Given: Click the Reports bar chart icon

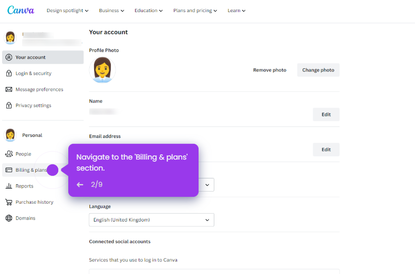Looking at the screenshot, I should [9, 186].
